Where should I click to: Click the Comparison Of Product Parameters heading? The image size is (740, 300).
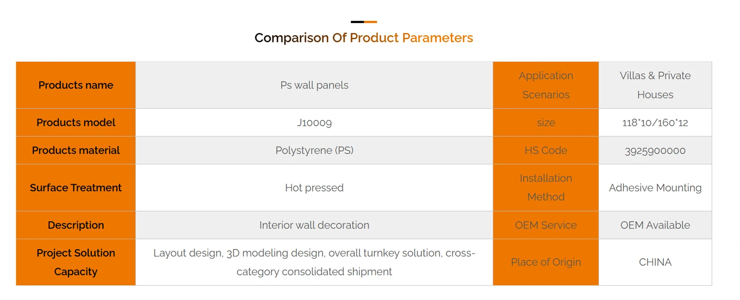[364, 37]
